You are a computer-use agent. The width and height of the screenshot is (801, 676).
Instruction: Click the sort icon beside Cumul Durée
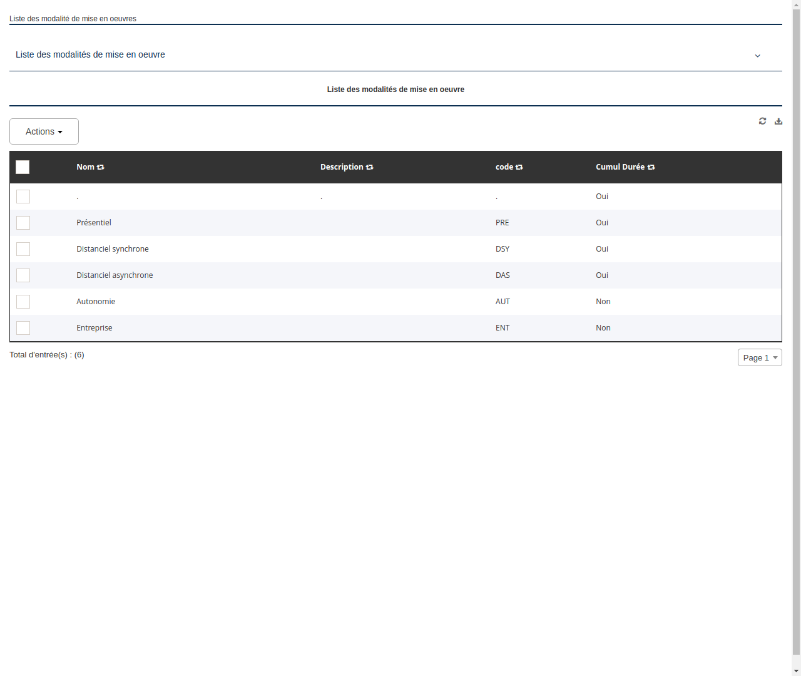coord(651,167)
